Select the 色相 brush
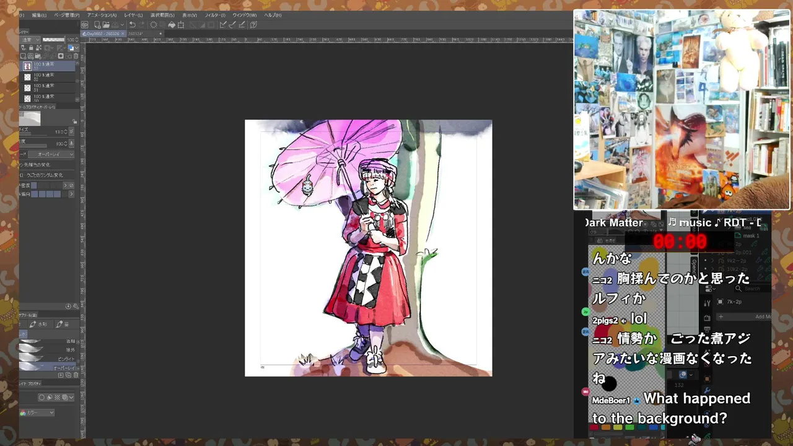The width and height of the screenshot is (793, 446). 47,341
